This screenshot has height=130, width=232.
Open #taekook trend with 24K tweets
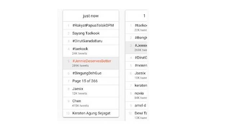click(91, 51)
